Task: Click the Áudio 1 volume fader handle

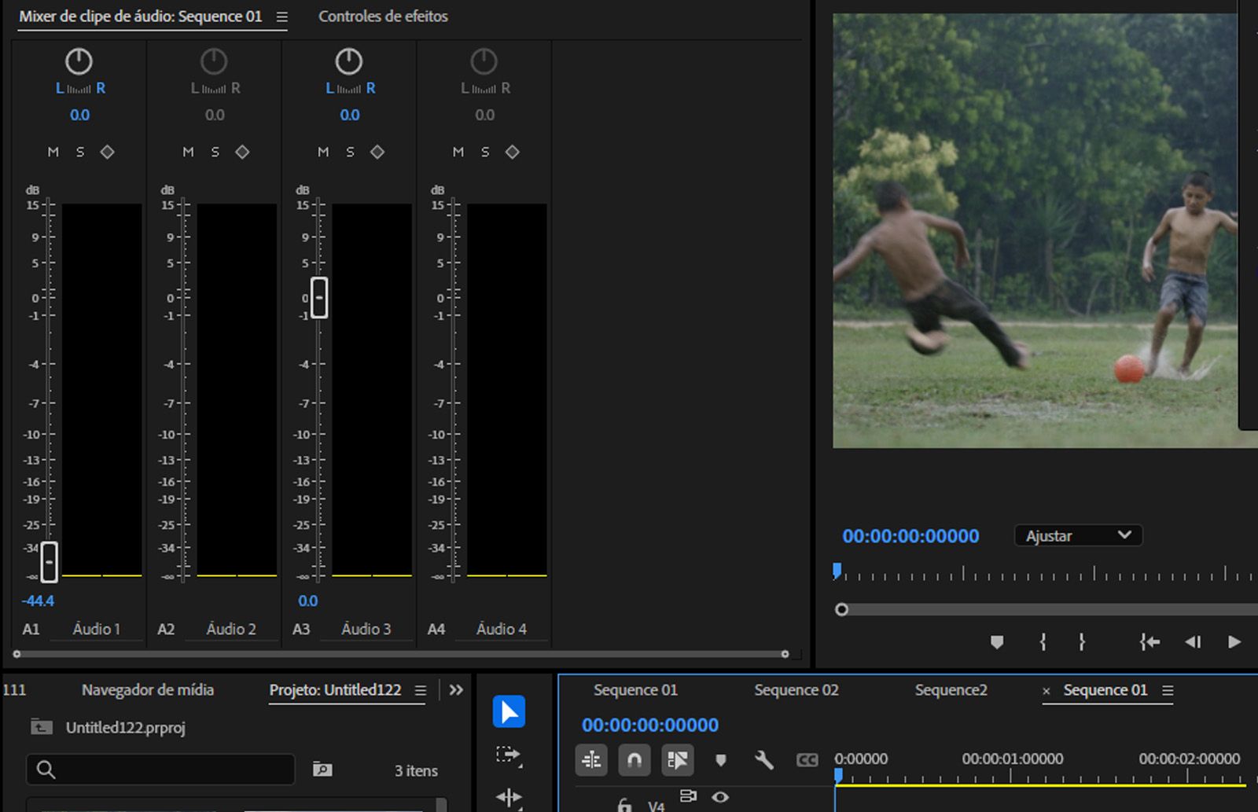Action: [x=50, y=562]
